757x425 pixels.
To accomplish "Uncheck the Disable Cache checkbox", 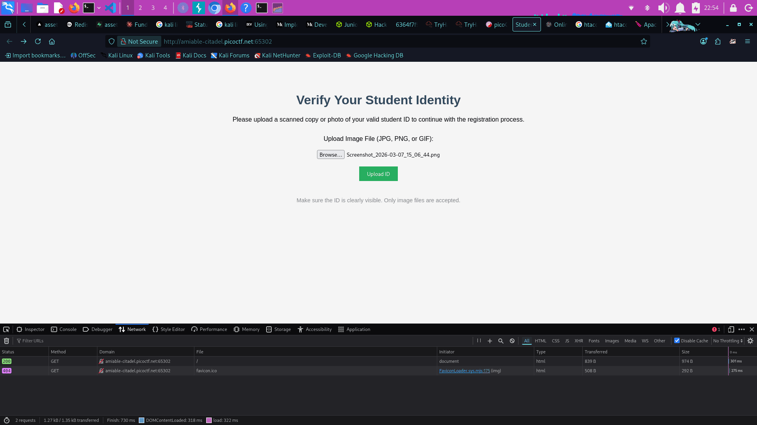I will coord(677,341).
